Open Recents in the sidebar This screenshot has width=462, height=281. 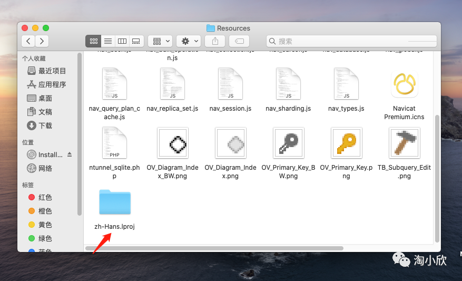point(47,71)
